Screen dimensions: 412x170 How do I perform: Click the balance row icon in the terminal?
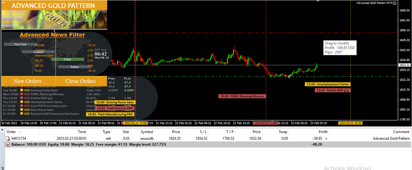[8, 145]
